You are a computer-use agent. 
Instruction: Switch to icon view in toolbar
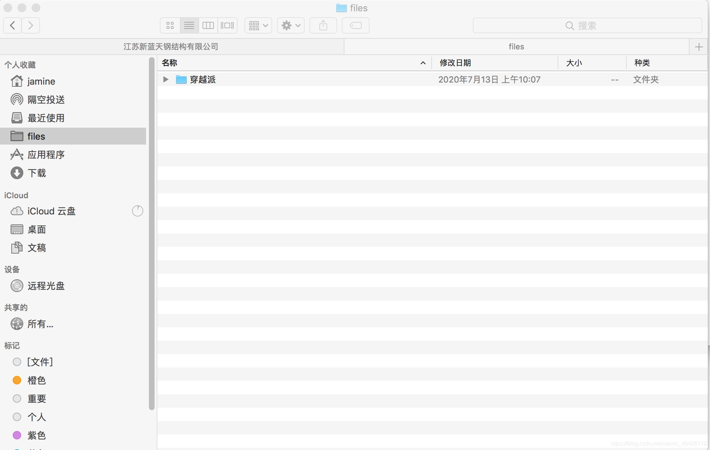coord(170,25)
